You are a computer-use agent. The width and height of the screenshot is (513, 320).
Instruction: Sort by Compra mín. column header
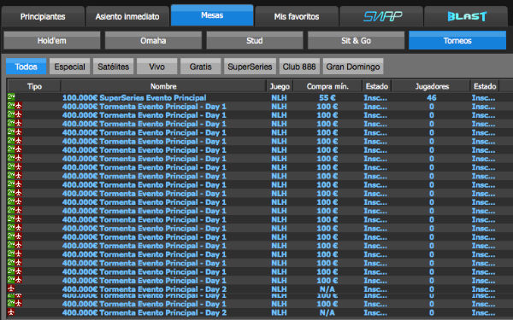[x=327, y=86]
